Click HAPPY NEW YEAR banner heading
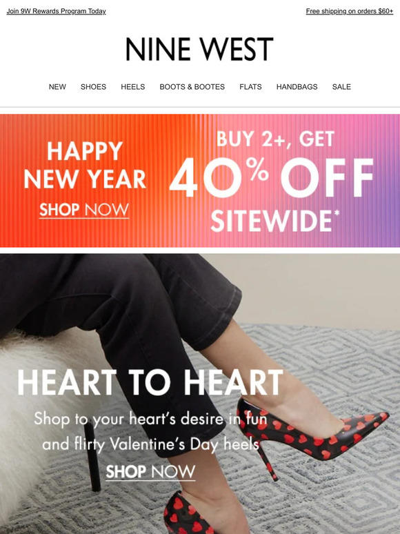 point(84,165)
